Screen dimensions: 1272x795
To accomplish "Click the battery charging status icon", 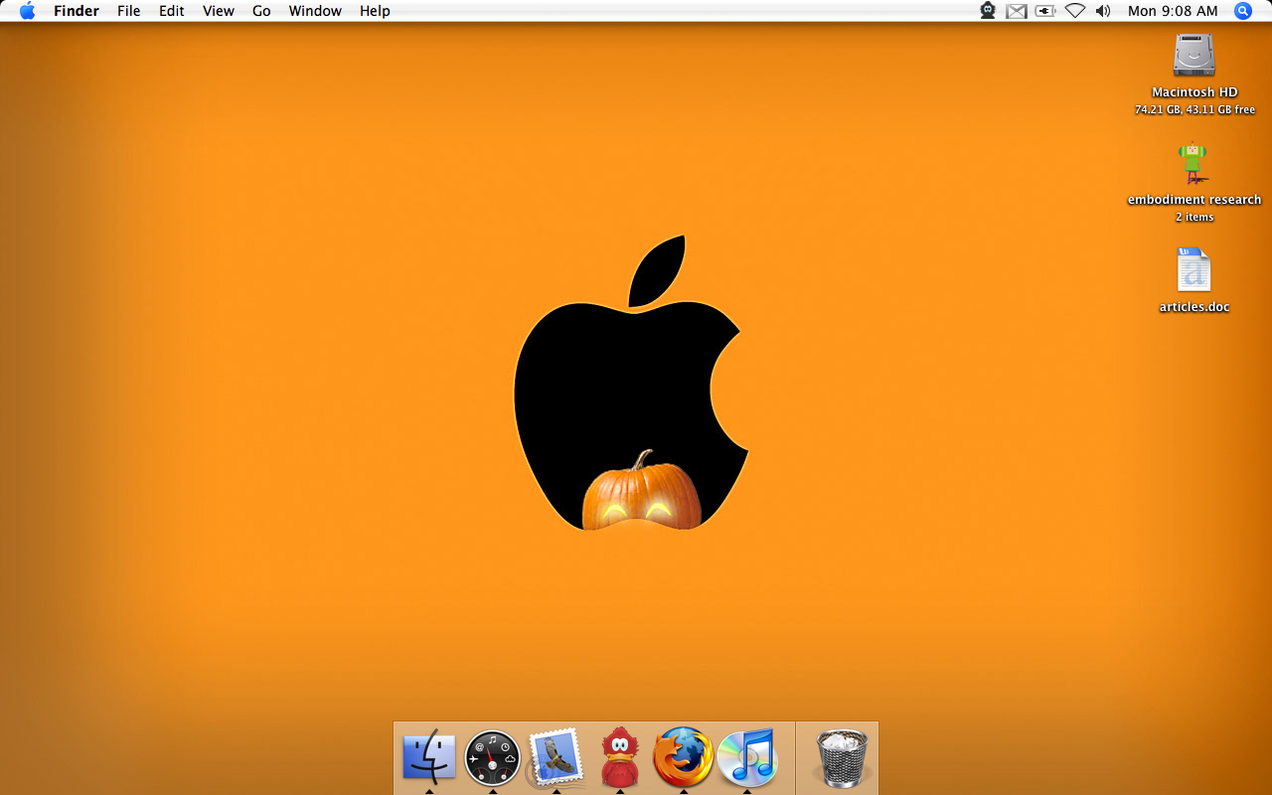I will coord(1045,11).
